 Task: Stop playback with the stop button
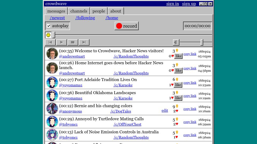point(73,42)
